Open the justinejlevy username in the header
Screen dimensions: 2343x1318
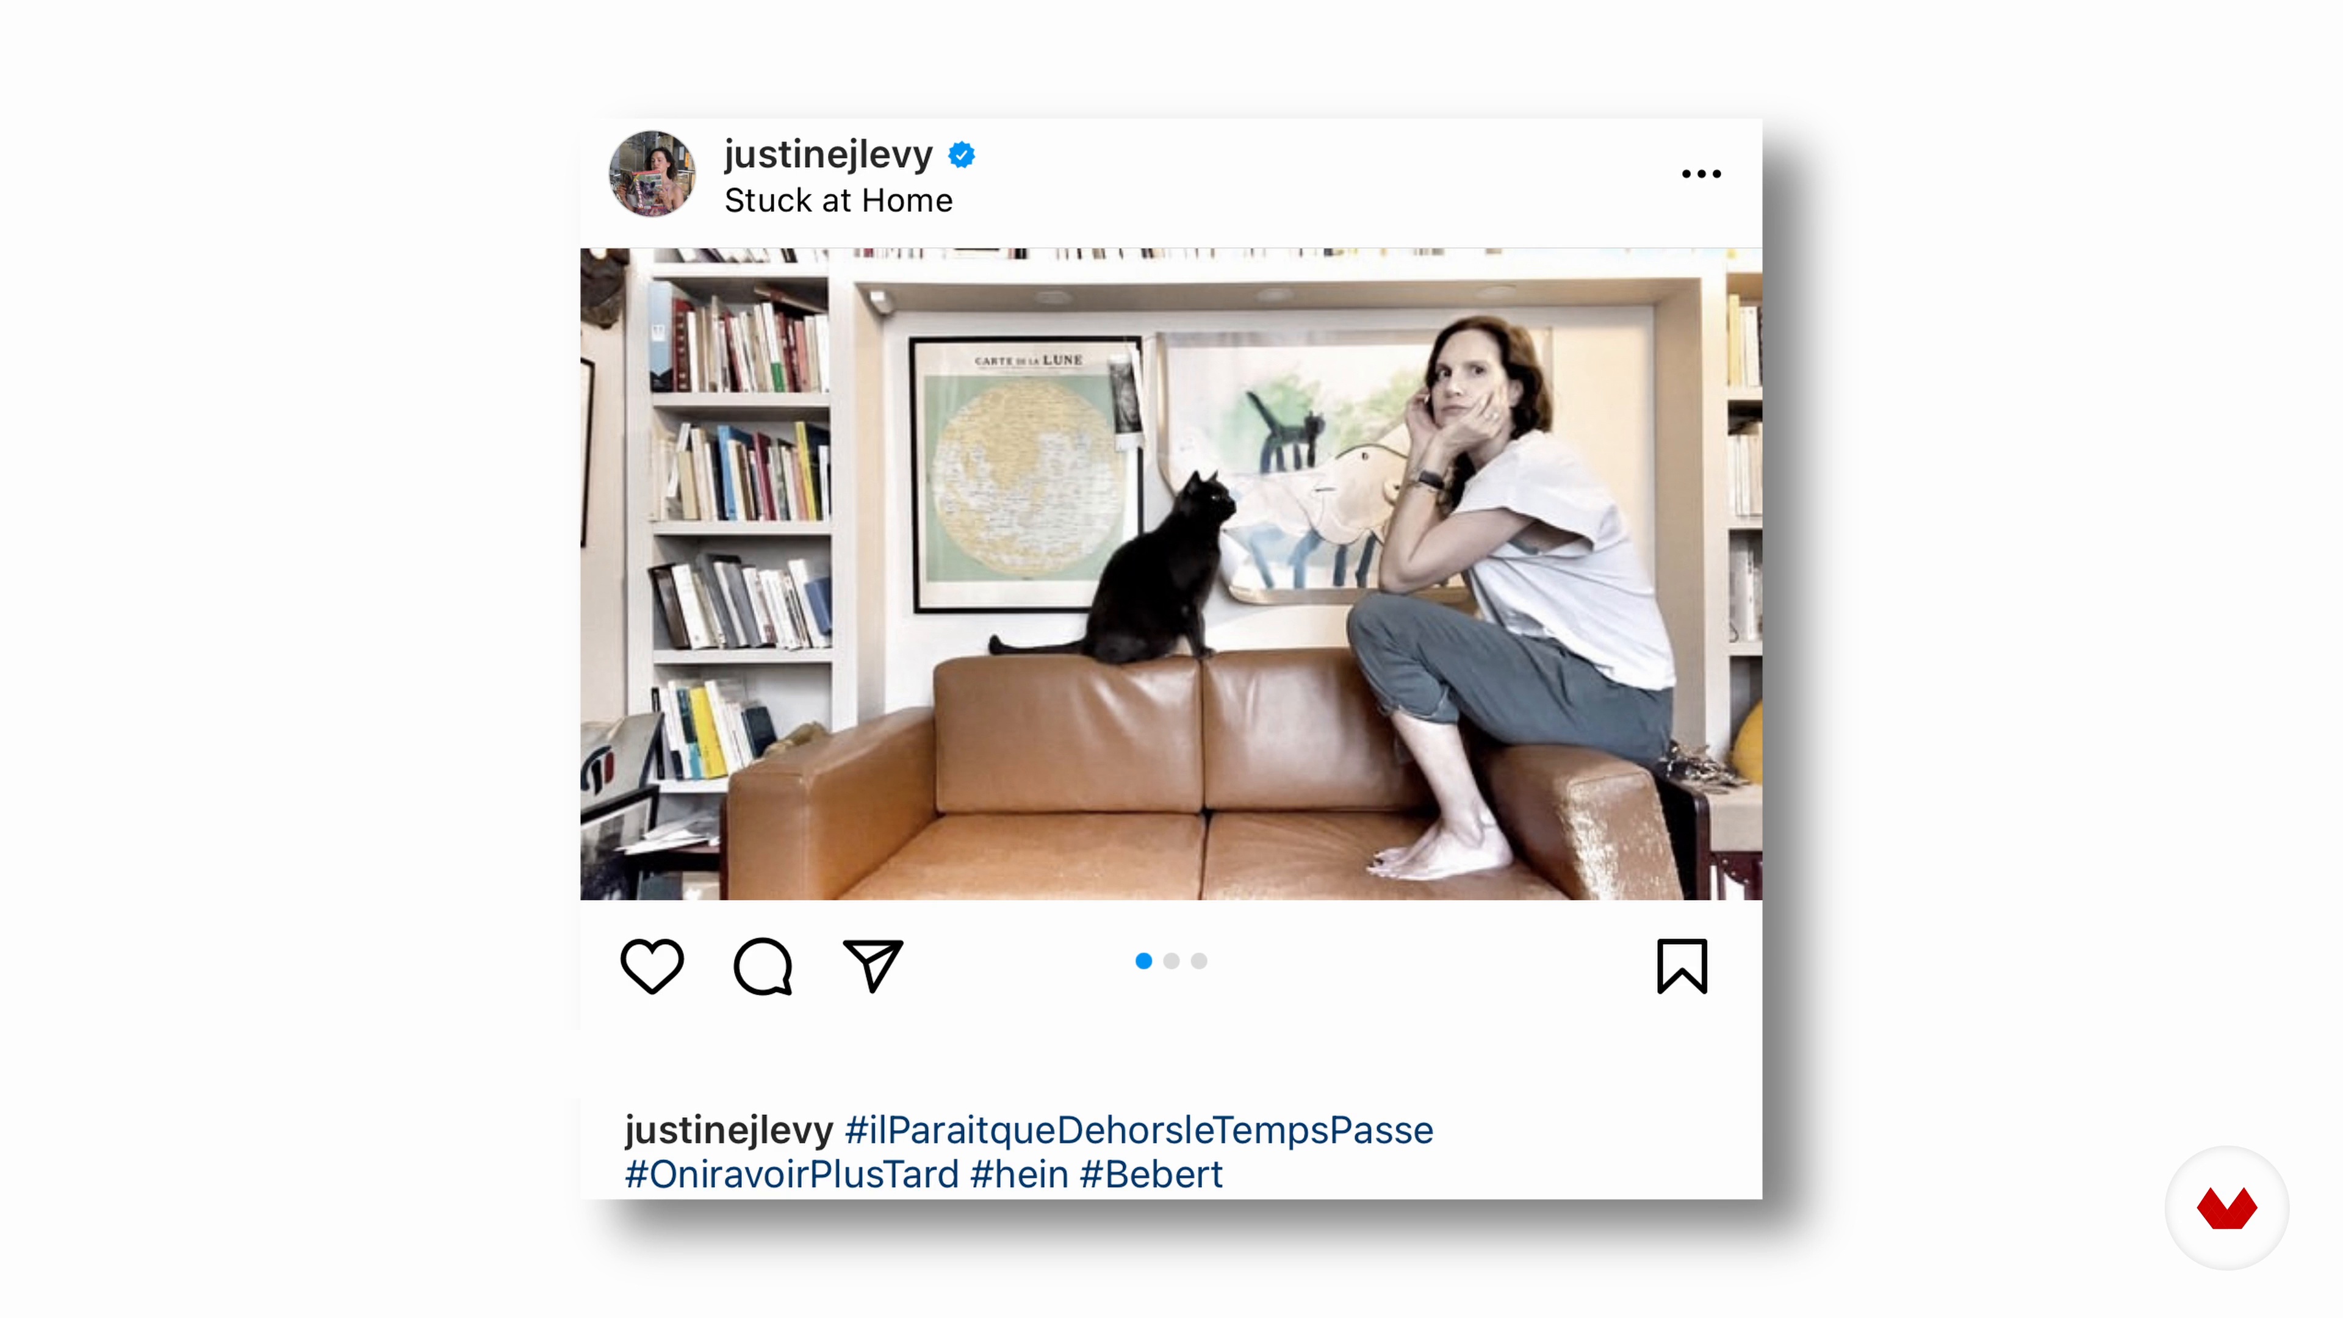(x=829, y=154)
